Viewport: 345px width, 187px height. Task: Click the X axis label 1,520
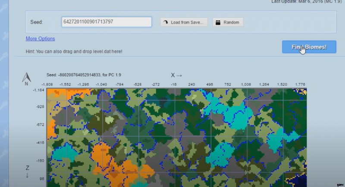(282, 84)
